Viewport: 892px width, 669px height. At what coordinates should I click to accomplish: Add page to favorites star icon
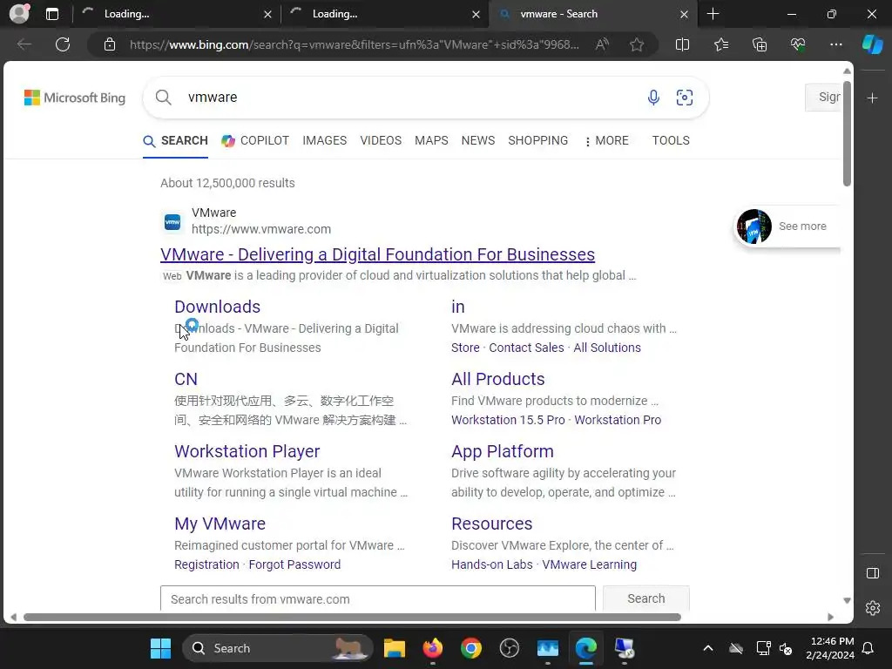637,44
